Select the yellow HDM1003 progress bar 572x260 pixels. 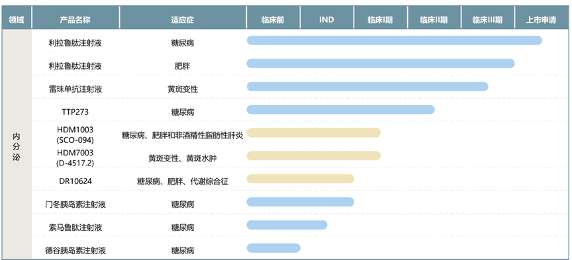coord(314,133)
